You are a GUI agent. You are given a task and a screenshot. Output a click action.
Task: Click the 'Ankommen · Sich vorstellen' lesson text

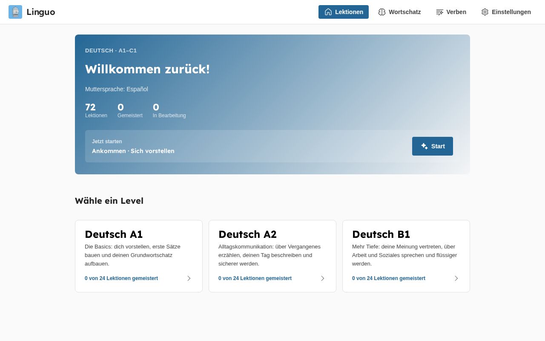pyautogui.click(x=133, y=151)
